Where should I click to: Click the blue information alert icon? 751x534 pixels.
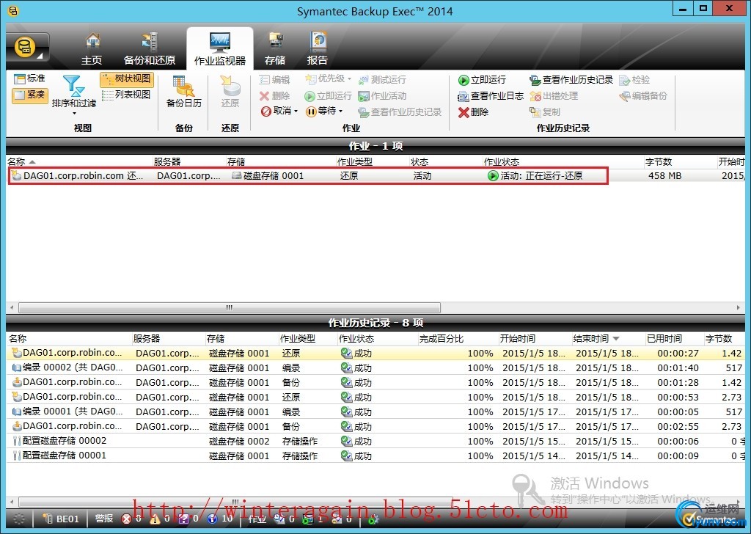click(x=212, y=519)
